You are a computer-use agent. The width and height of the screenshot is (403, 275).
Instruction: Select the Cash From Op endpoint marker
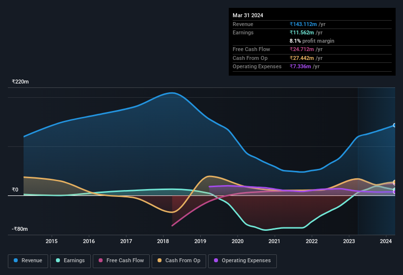[x=395, y=182]
